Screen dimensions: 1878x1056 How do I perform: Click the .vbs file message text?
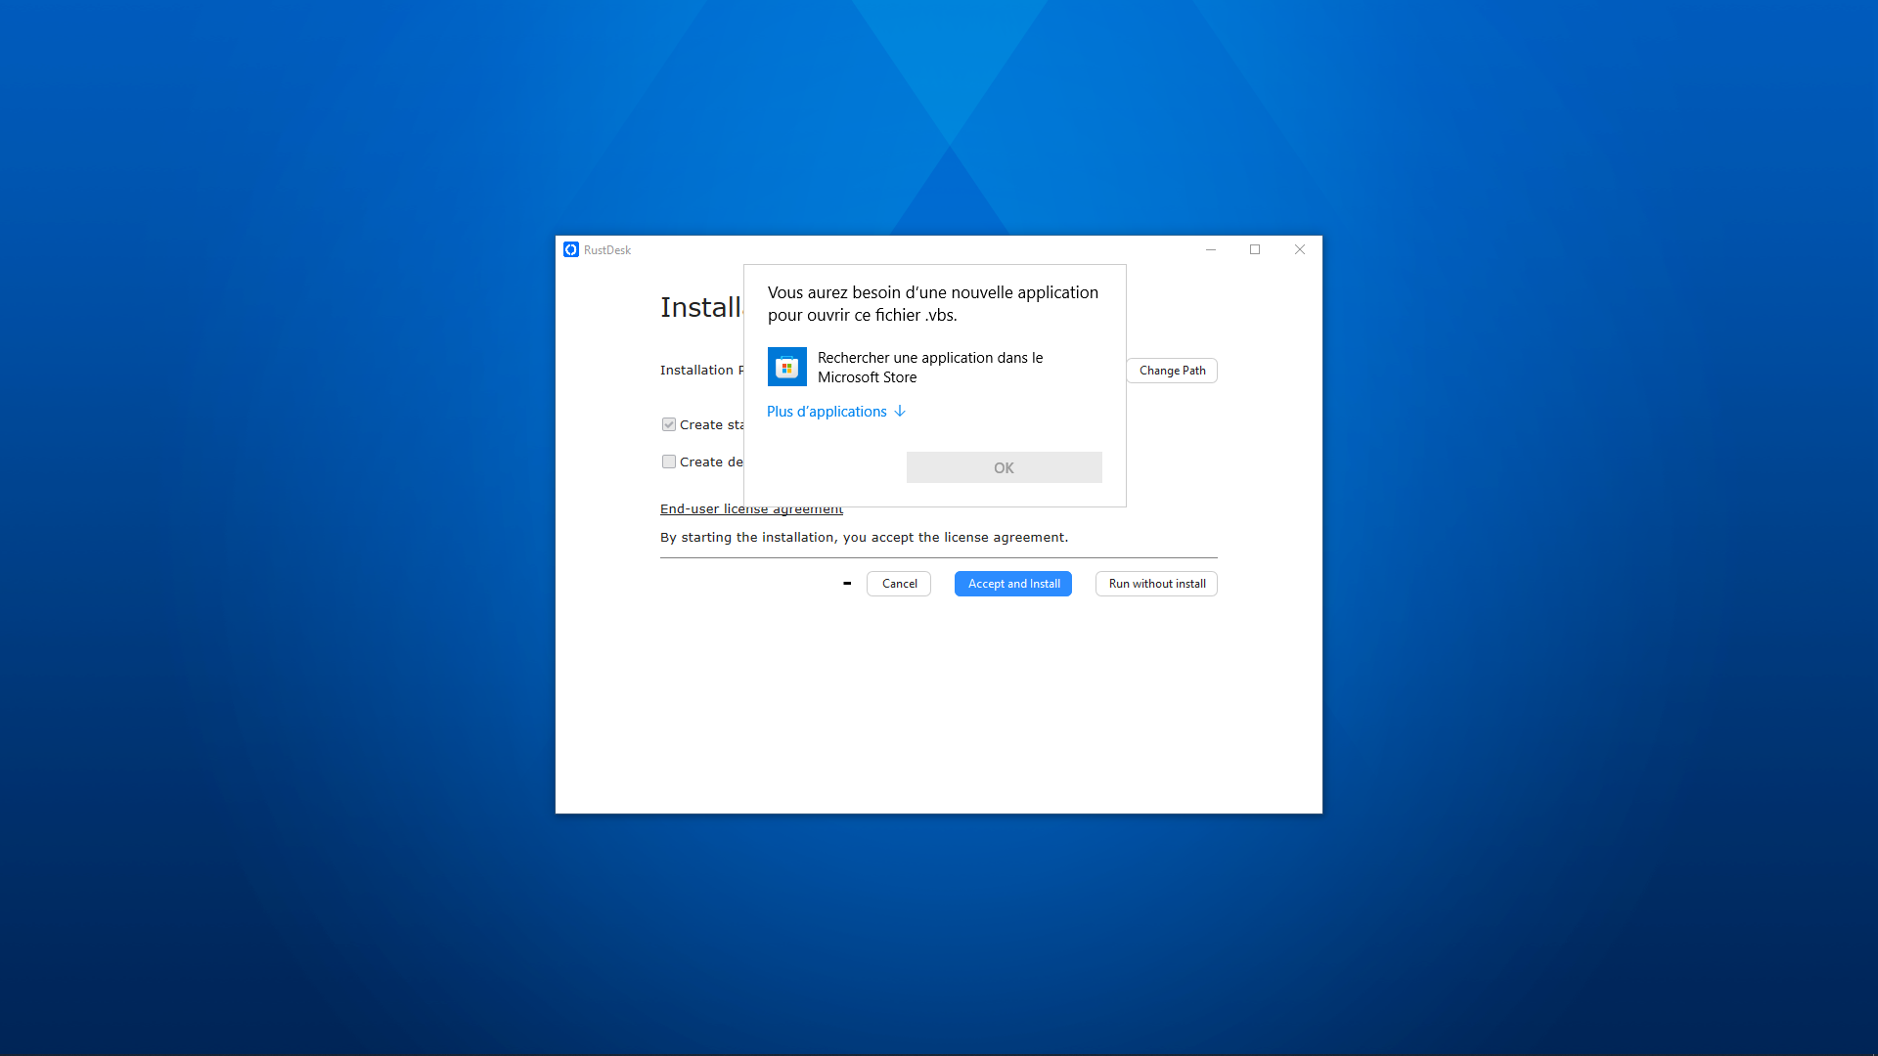(x=932, y=303)
